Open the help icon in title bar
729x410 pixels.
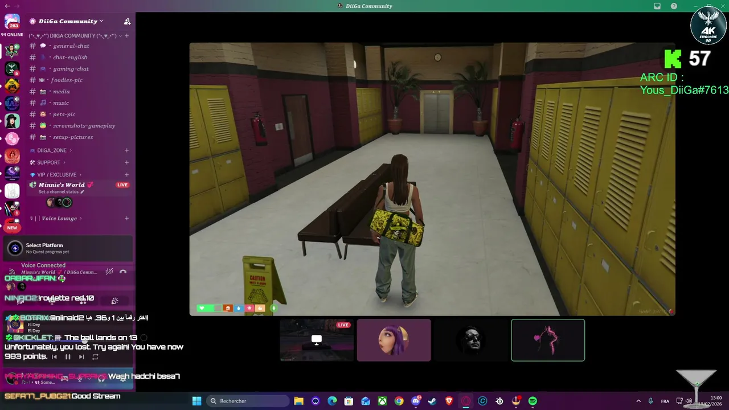(x=674, y=6)
